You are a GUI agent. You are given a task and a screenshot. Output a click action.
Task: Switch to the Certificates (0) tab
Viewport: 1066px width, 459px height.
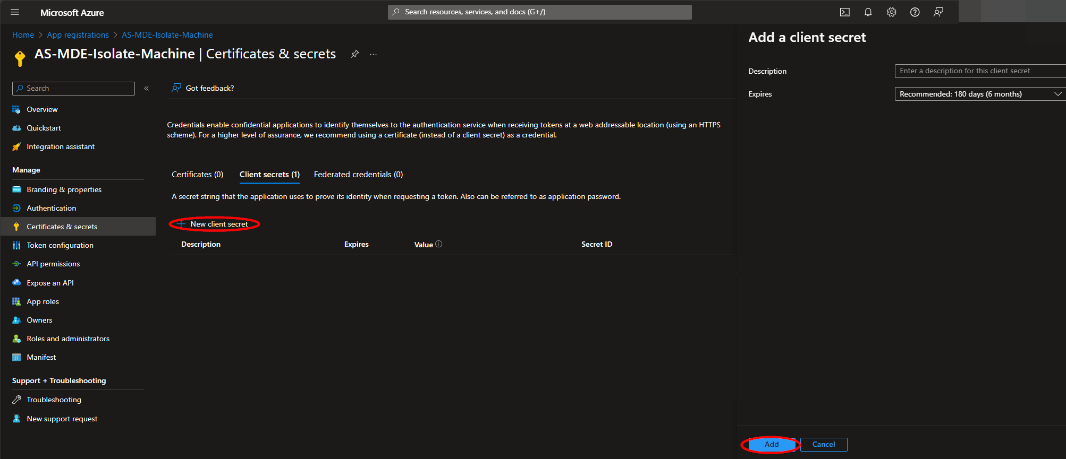(197, 175)
